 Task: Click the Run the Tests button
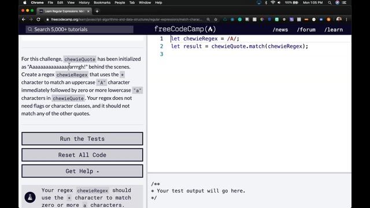(x=82, y=139)
